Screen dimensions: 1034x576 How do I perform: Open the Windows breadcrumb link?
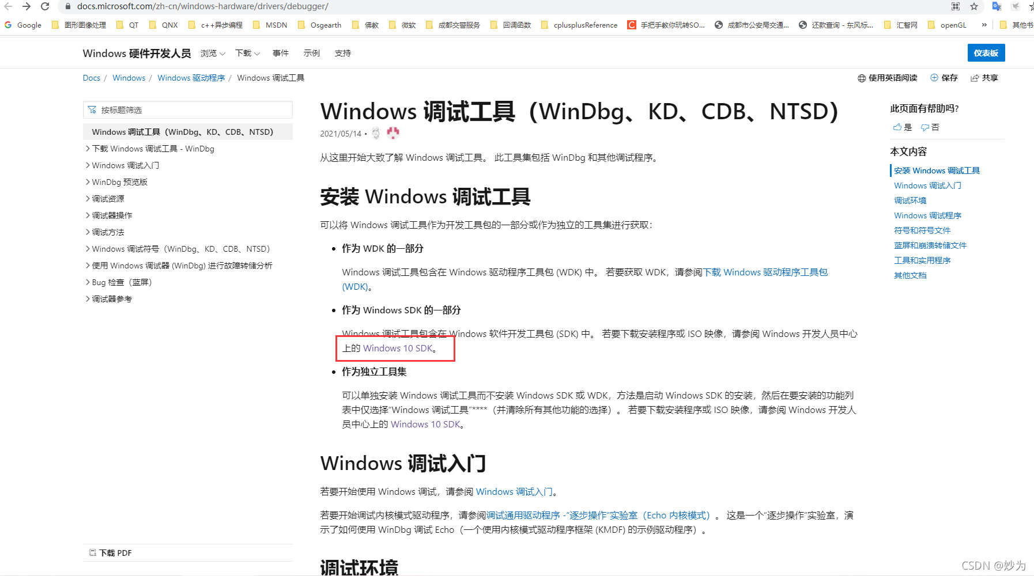(129, 78)
